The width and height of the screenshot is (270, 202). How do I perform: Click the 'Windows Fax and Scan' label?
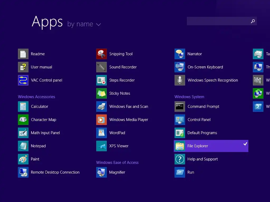[129, 107]
